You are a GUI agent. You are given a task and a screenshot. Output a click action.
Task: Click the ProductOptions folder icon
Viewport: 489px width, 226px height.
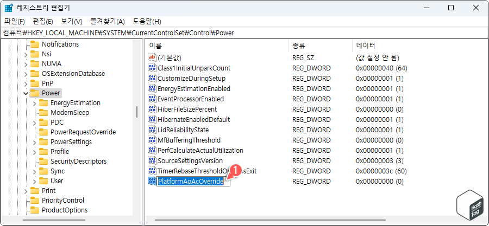(x=35, y=210)
